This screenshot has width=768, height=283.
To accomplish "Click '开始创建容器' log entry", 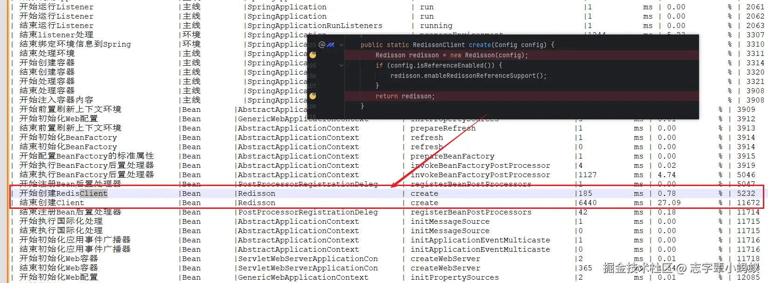I will point(47,62).
